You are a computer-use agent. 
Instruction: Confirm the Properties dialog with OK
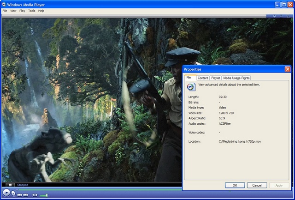coord(235,185)
